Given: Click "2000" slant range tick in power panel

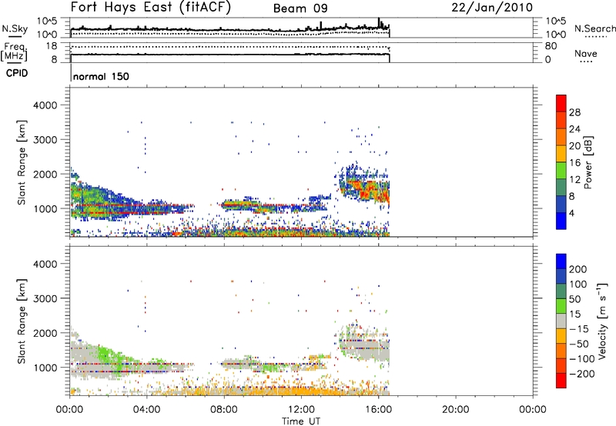Looking at the screenshot, I should 45,174.
